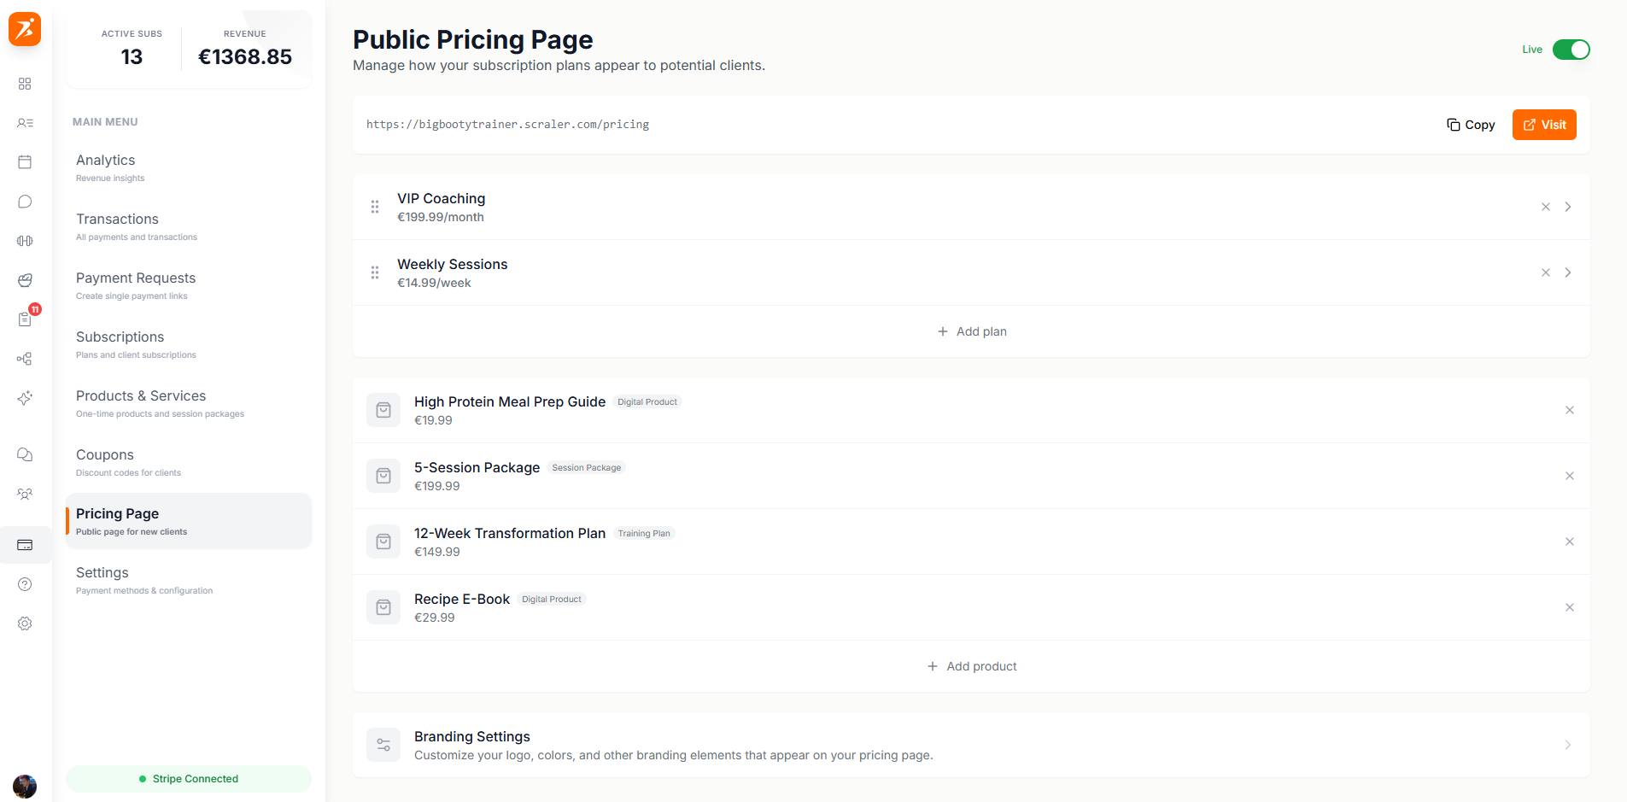The width and height of the screenshot is (1627, 802).
Task: Open the nutrition bowl icon in sidebar
Action: pos(25,280)
